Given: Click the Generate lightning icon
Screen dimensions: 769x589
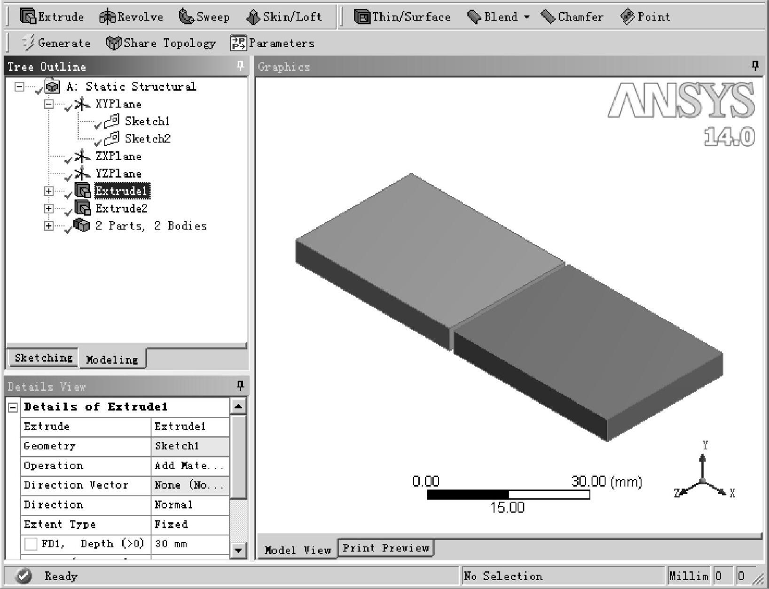Looking at the screenshot, I should 28,43.
